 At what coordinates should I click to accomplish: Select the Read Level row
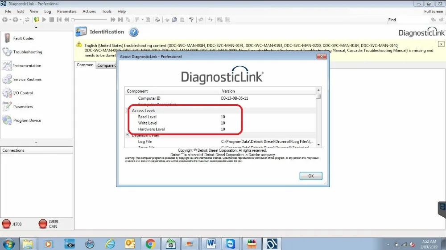click(220, 117)
